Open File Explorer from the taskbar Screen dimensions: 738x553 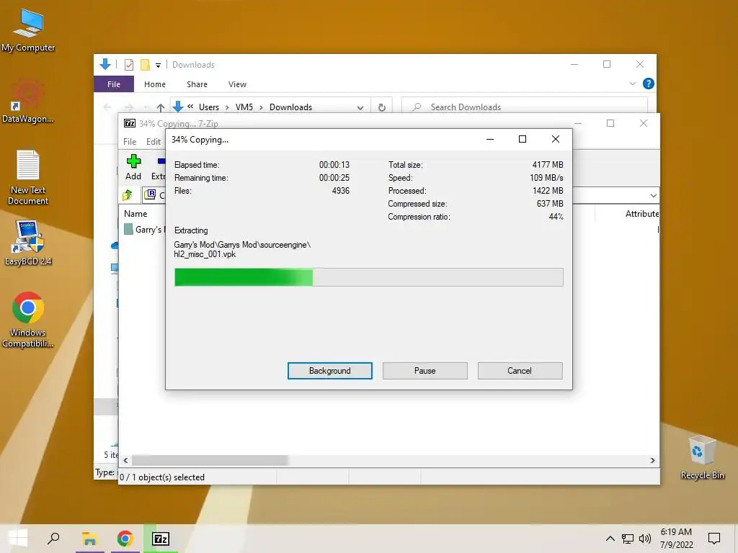pyautogui.click(x=89, y=539)
